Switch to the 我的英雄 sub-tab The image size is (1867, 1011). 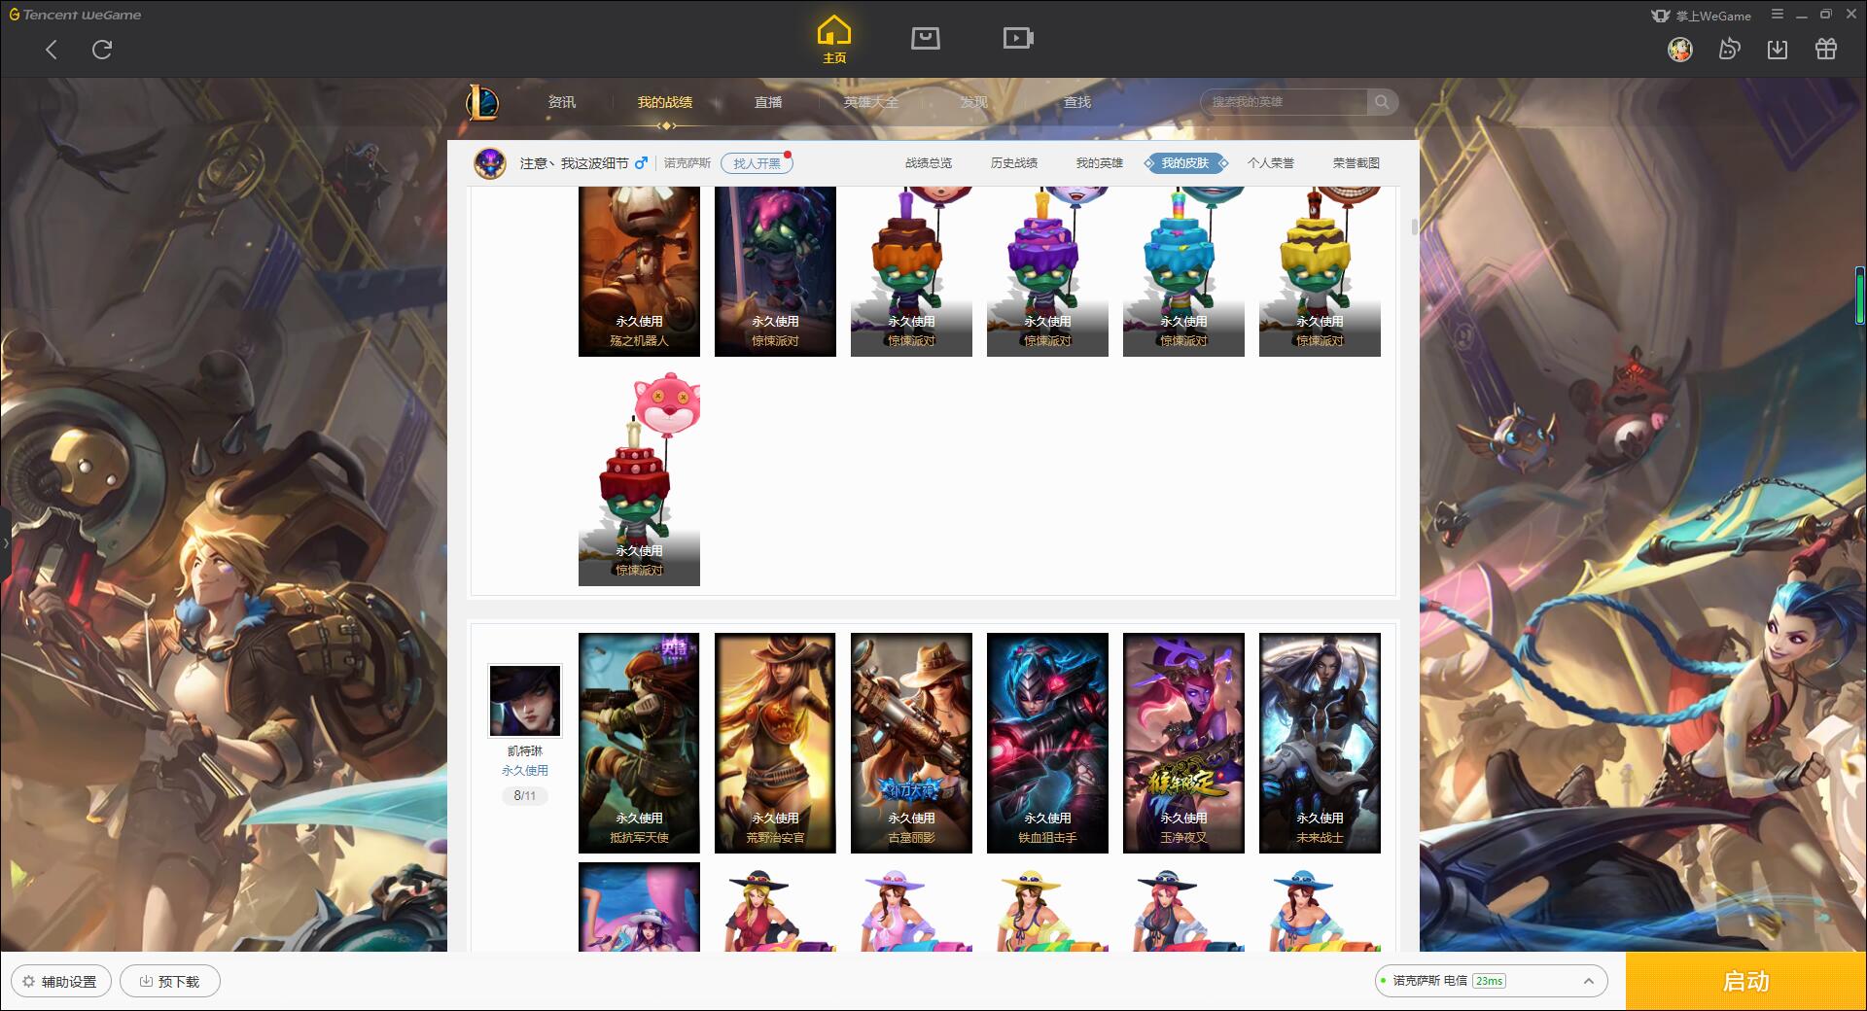click(1100, 163)
